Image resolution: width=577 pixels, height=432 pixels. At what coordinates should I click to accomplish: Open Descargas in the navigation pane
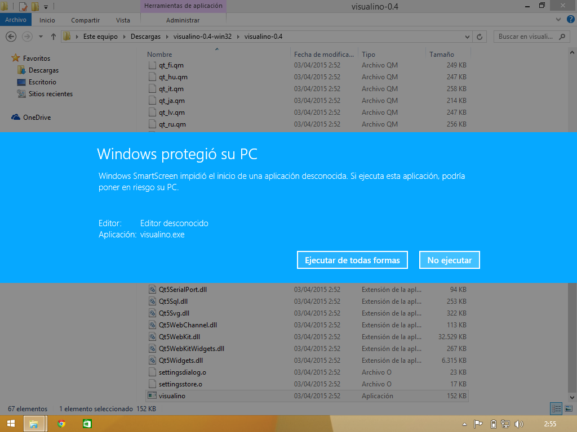43,70
